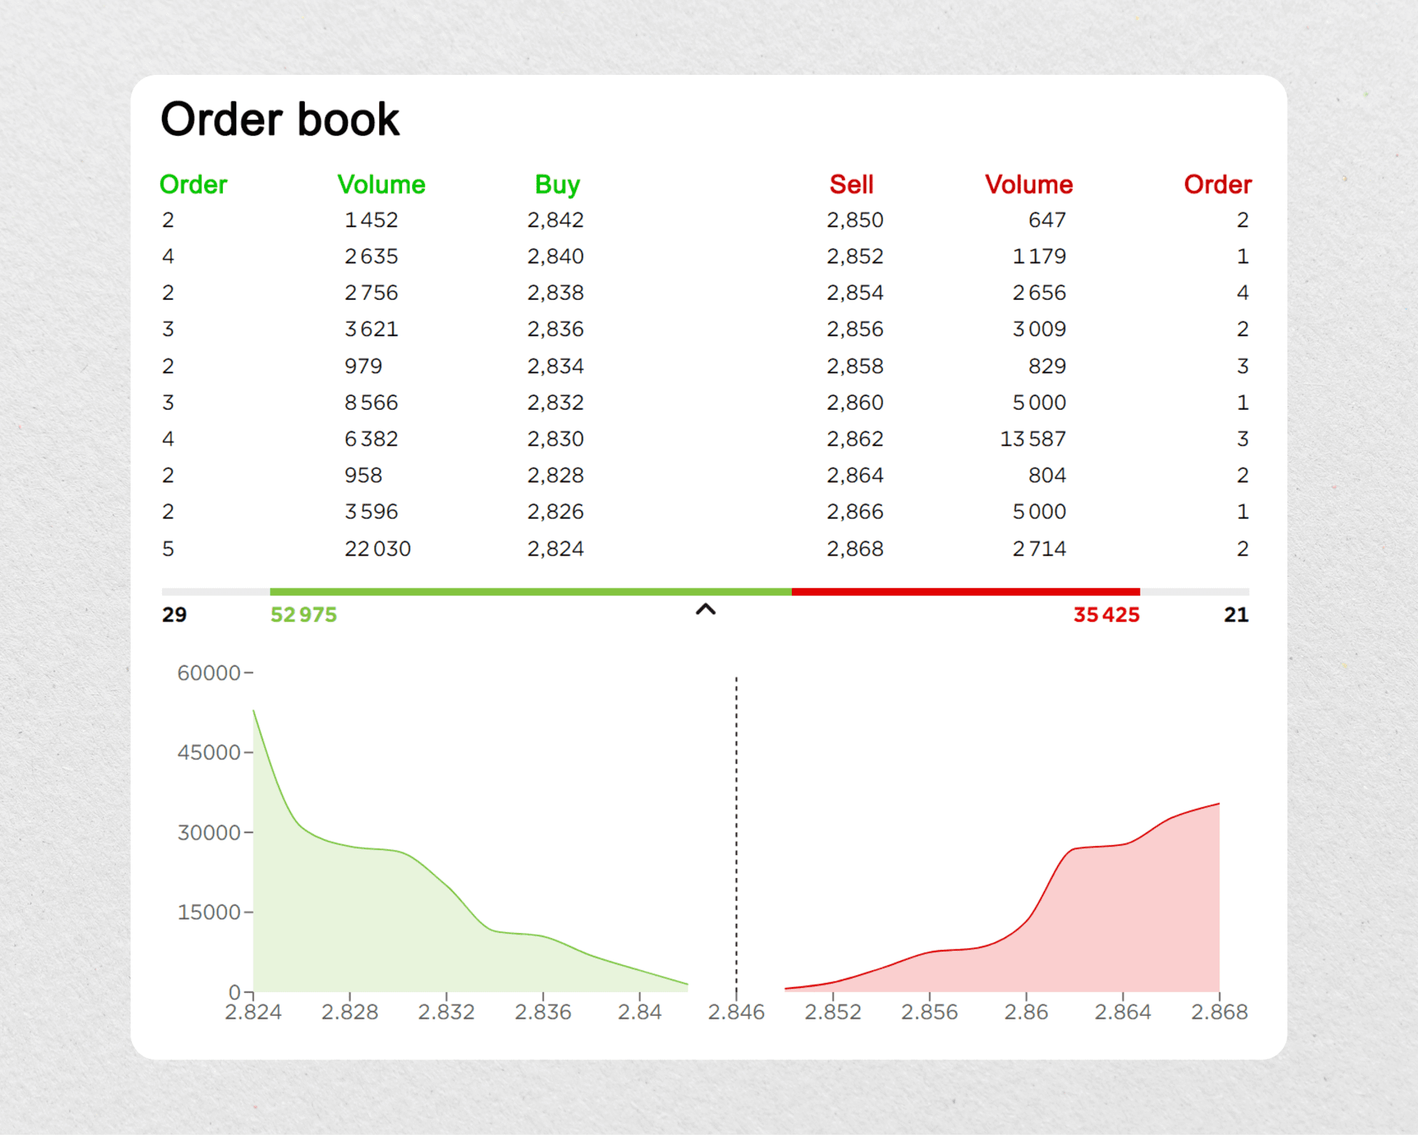Sort by the Sell column header
This screenshot has width=1418, height=1135.
[852, 184]
